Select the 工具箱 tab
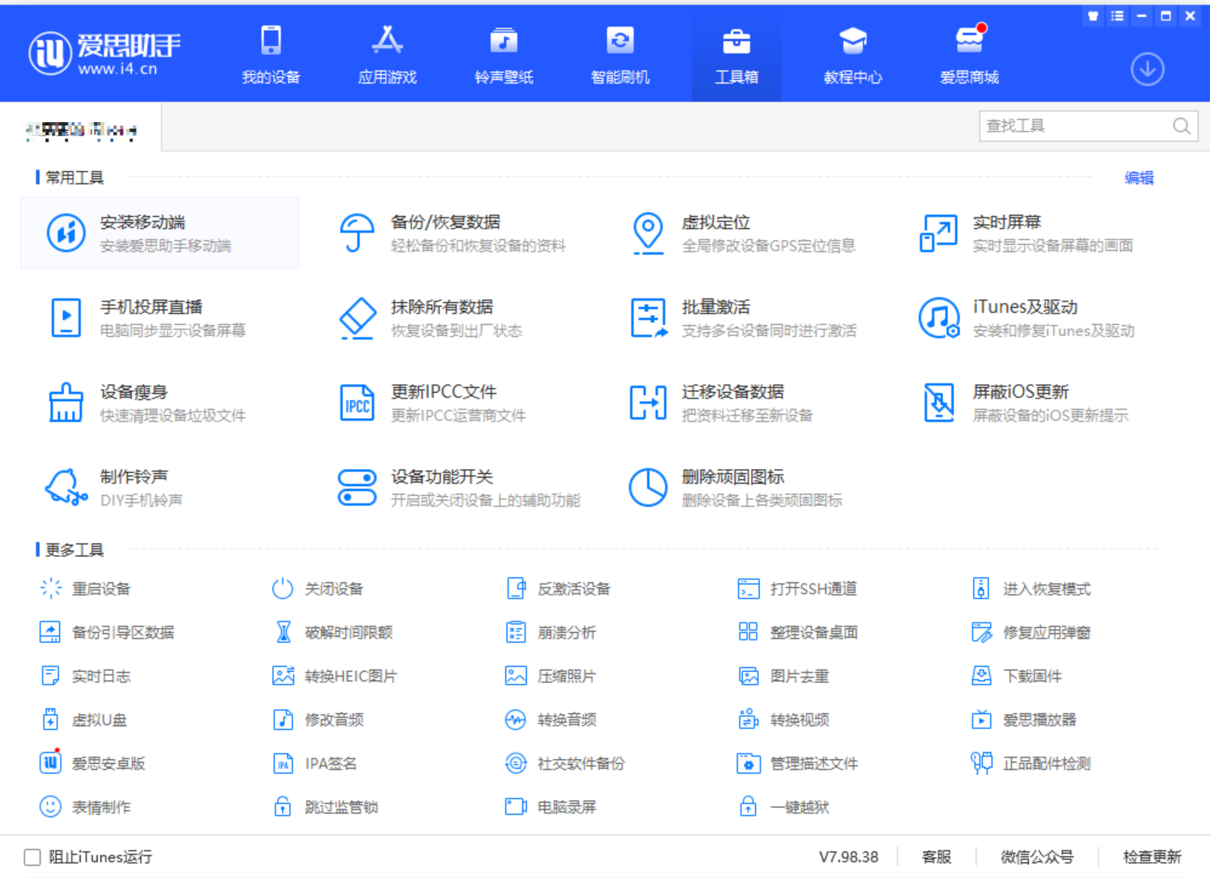Viewport: 1210px width, 878px height. (x=736, y=54)
